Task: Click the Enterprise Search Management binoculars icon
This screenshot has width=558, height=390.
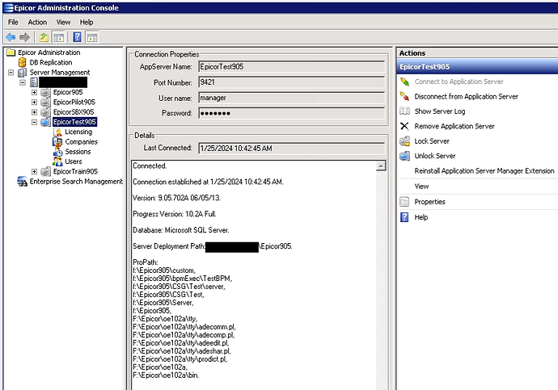Action: coord(23,182)
